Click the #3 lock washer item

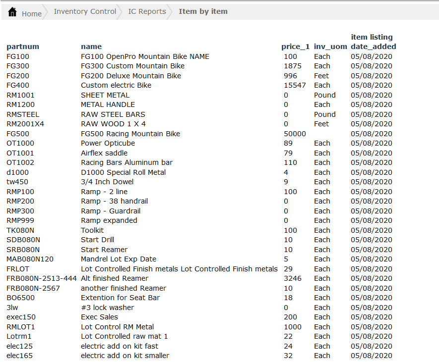point(107,308)
